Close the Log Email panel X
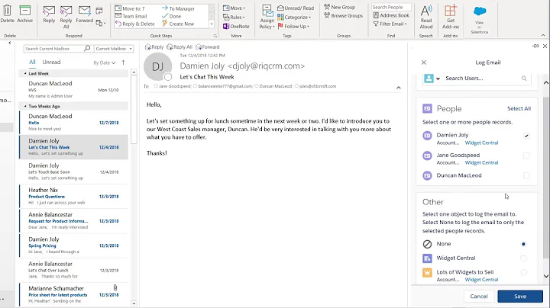The width and height of the screenshot is (550, 308). tap(424, 63)
